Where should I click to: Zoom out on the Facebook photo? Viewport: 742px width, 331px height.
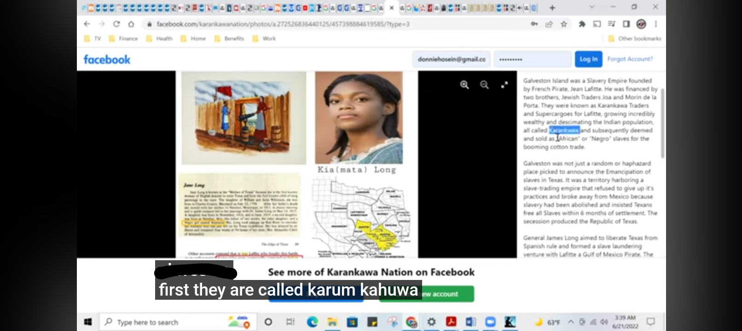[484, 85]
